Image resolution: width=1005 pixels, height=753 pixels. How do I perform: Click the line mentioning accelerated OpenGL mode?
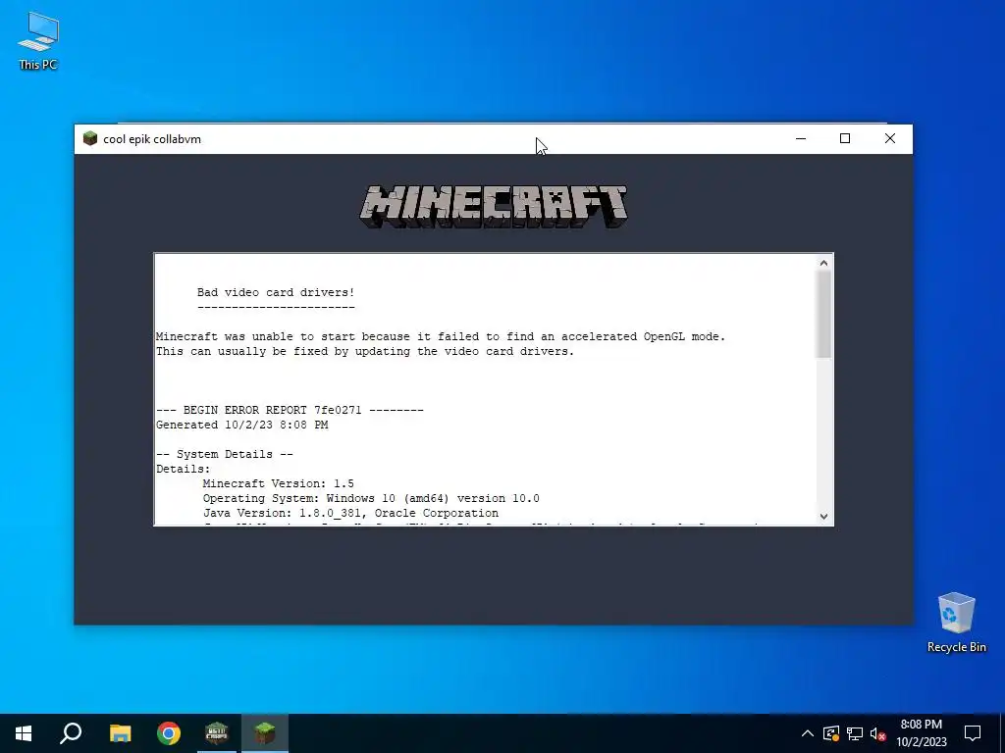(x=441, y=337)
